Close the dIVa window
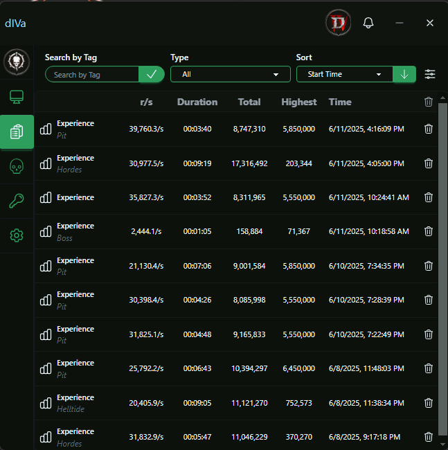This screenshot has width=448, height=450. tap(429, 23)
